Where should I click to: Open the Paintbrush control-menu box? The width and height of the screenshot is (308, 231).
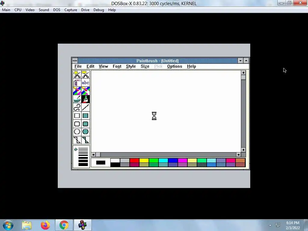click(75, 61)
